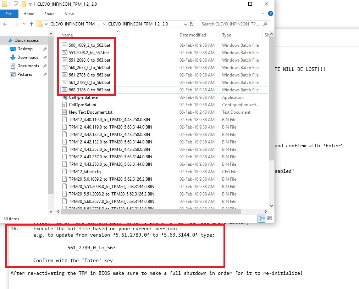Select file TPM12_4.43.257.0_to_TPM20_5.63.3144.0.BIN

(111, 157)
